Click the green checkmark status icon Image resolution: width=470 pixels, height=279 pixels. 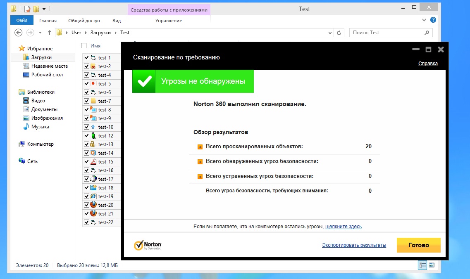144,81
